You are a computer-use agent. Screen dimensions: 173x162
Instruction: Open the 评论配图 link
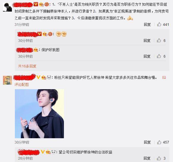pos(22,85)
